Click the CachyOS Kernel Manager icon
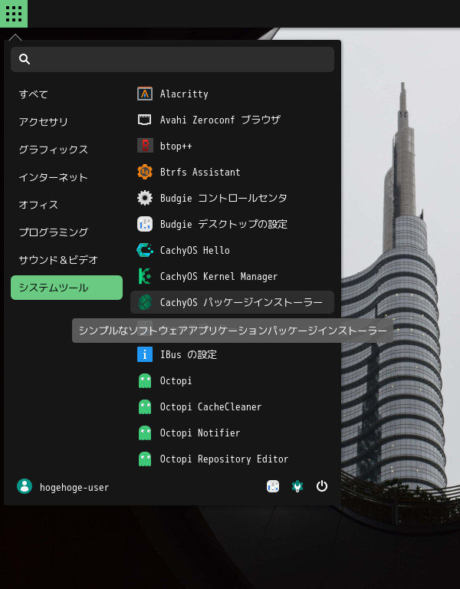This screenshot has height=589, width=460. (145, 276)
